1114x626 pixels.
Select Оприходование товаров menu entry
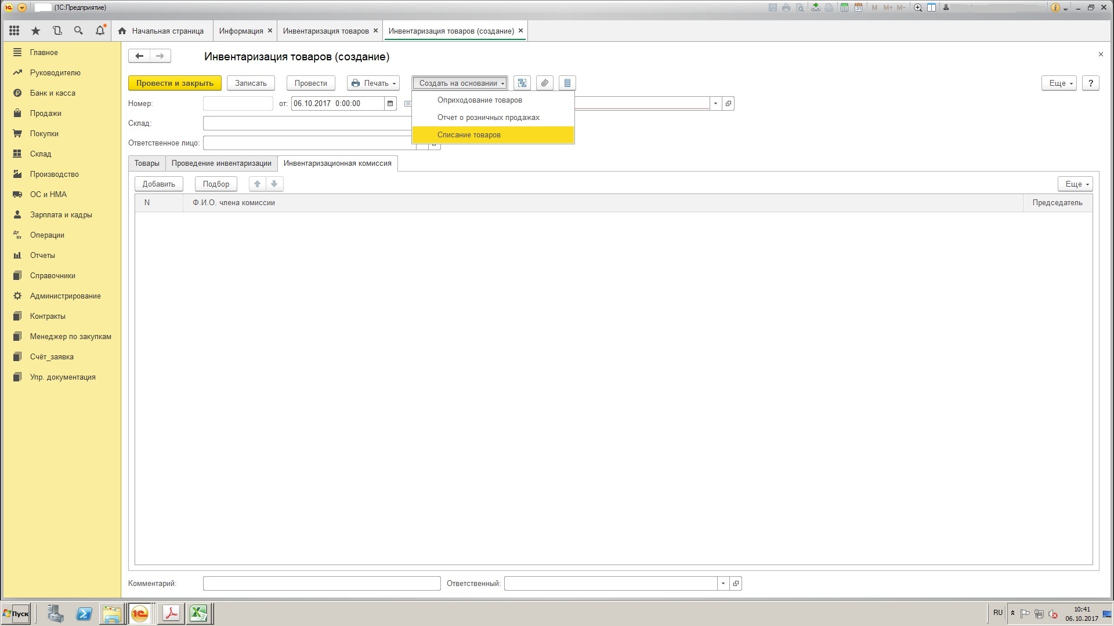pyautogui.click(x=493, y=100)
